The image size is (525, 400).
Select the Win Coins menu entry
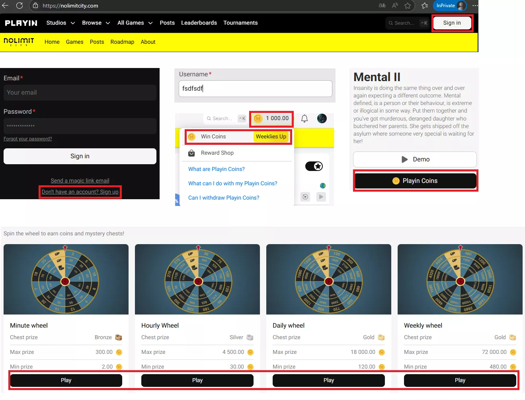coord(238,137)
